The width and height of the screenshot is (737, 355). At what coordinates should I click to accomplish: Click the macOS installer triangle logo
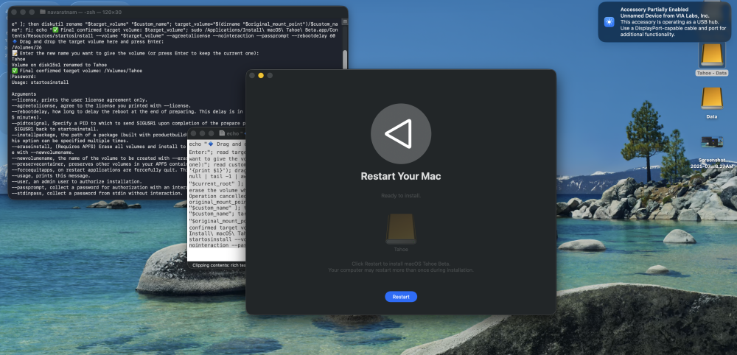point(400,133)
